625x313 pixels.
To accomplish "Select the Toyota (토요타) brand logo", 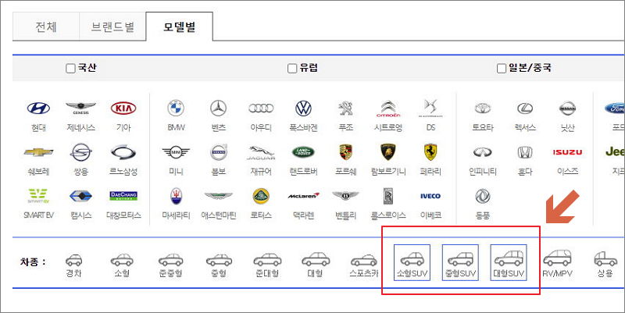I will point(483,108).
